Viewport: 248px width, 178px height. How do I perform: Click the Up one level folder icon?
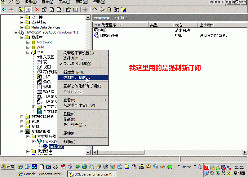(x=21, y=10)
